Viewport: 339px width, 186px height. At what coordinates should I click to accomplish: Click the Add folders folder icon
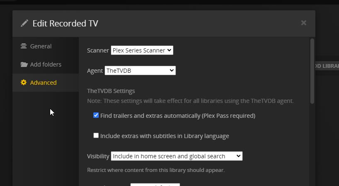tap(24, 64)
